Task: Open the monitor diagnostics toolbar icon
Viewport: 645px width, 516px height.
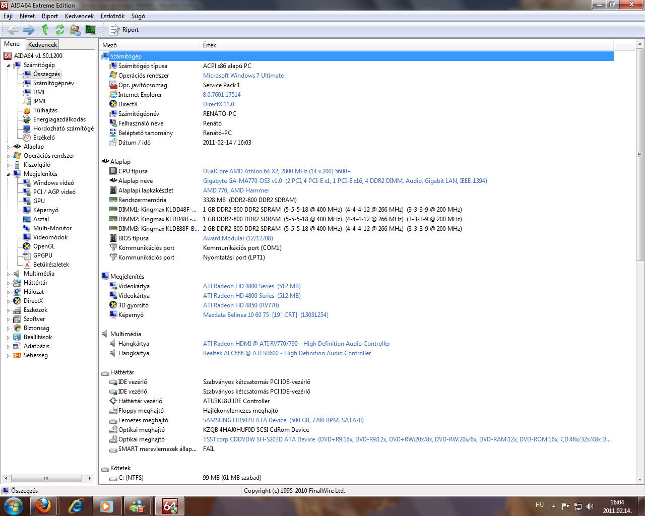Action: (x=91, y=30)
